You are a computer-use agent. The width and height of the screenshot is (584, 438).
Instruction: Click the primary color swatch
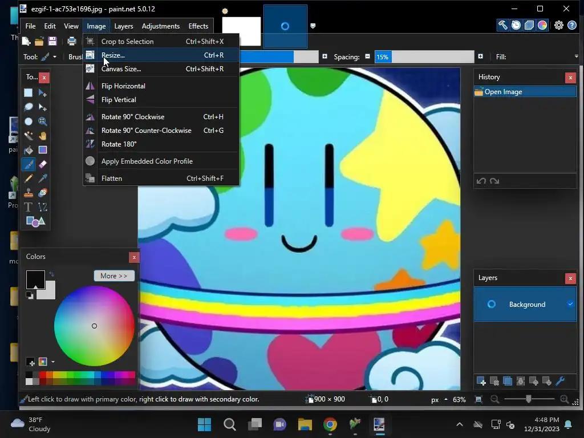pyautogui.click(x=35, y=279)
